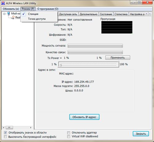
Task: Click the Применить button
Action: tap(118, 58)
